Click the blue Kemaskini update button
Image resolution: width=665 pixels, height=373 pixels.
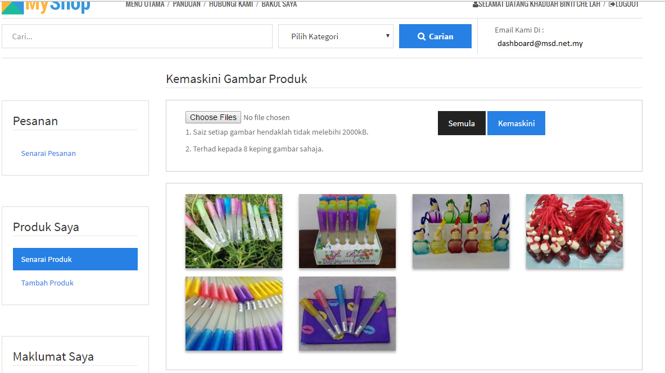(516, 123)
